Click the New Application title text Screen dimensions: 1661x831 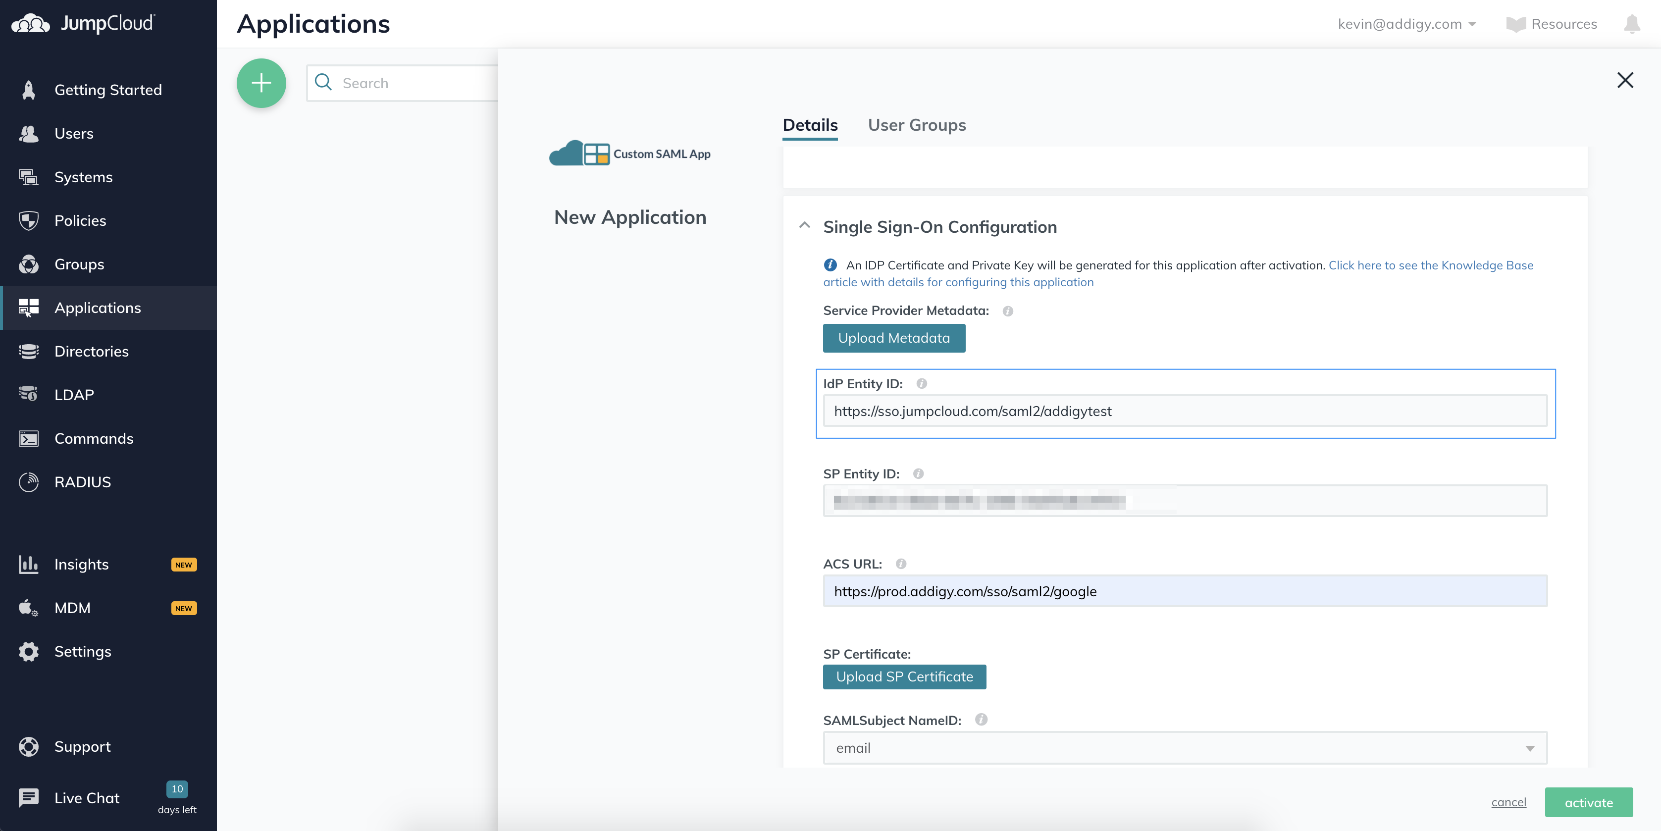pyautogui.click(x=630, y=217)
